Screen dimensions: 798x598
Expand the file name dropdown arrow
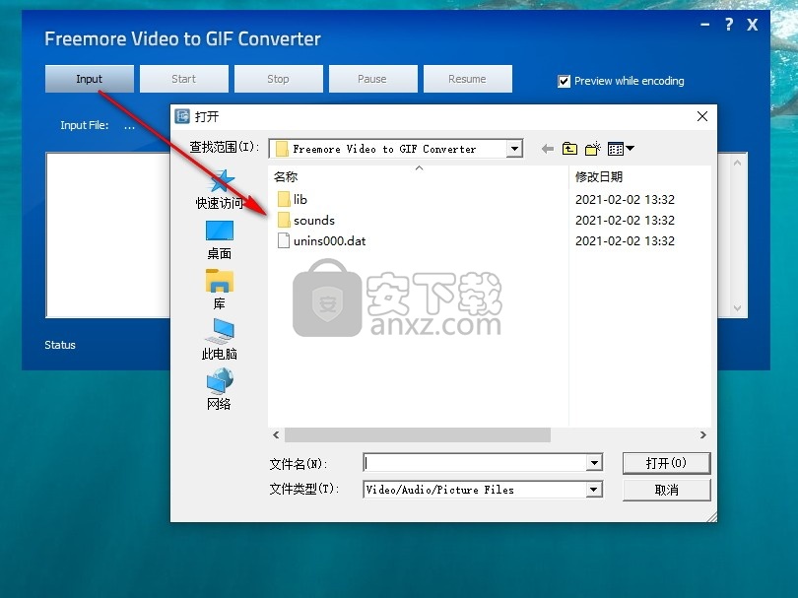593,463
